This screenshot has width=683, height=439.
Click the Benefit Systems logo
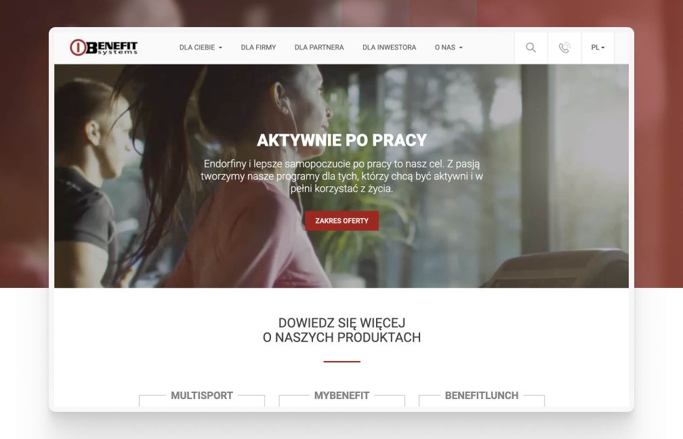tap(104, 47)
